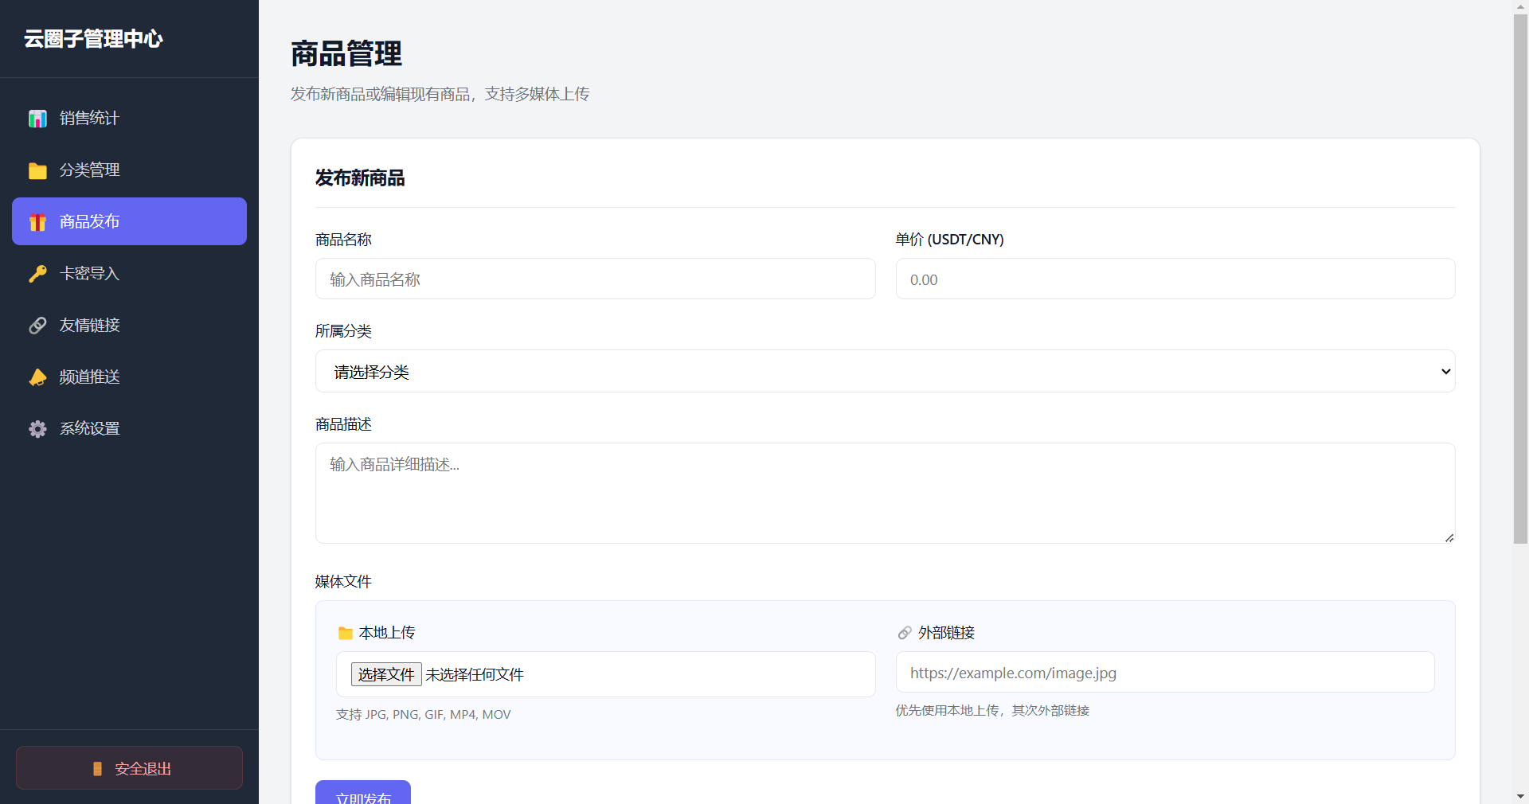Select the 友情链接 chain link icon
Image resolution: width=1529 pixels, height=804 pixels.
point(37,325)
